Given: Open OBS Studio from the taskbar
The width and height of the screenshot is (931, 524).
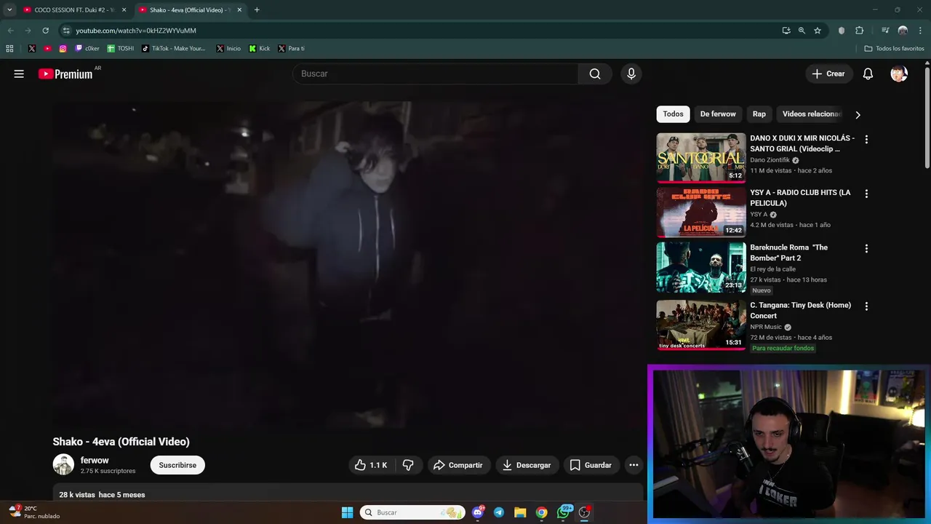Looking at the screenshot, I should 584,512.
